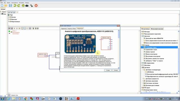Click first icon in board toolbar
The width and height of the screenshot is (180, 101).
click(x=9, y=28)
